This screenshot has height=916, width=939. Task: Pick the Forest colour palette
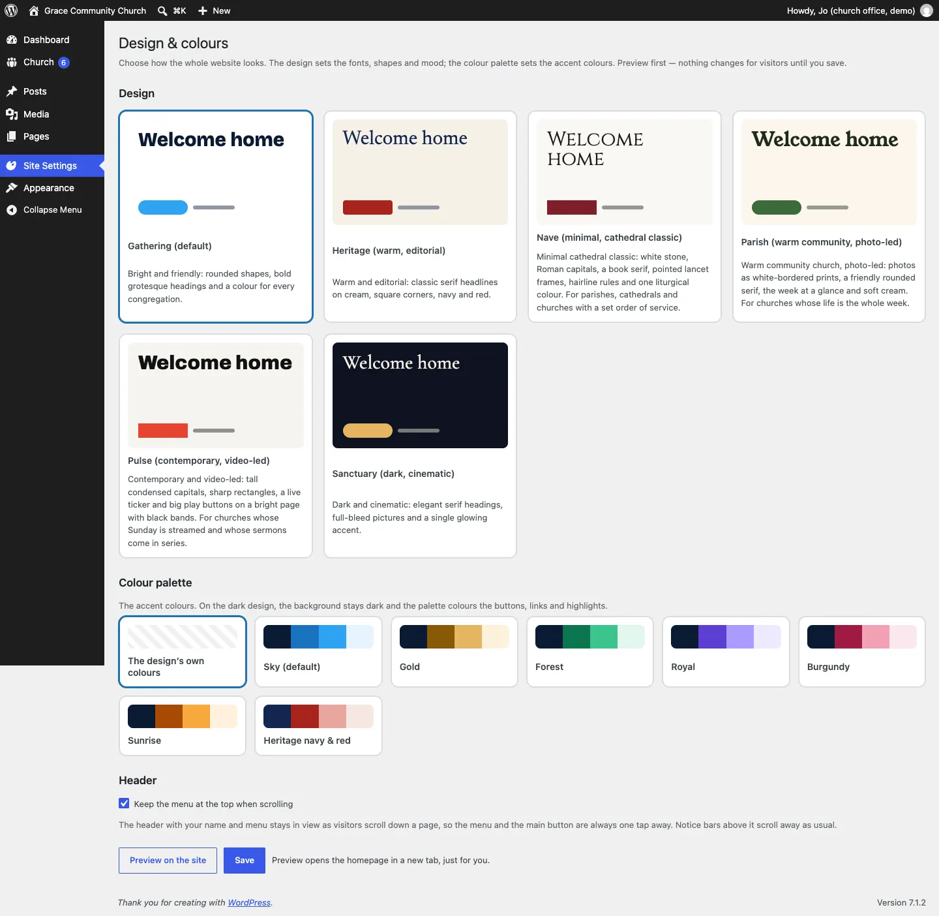(x=590, y=652)
